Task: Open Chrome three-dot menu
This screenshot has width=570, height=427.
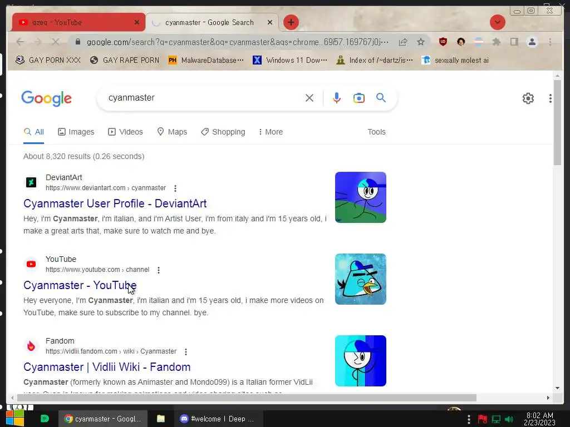Action: point(550,42)
